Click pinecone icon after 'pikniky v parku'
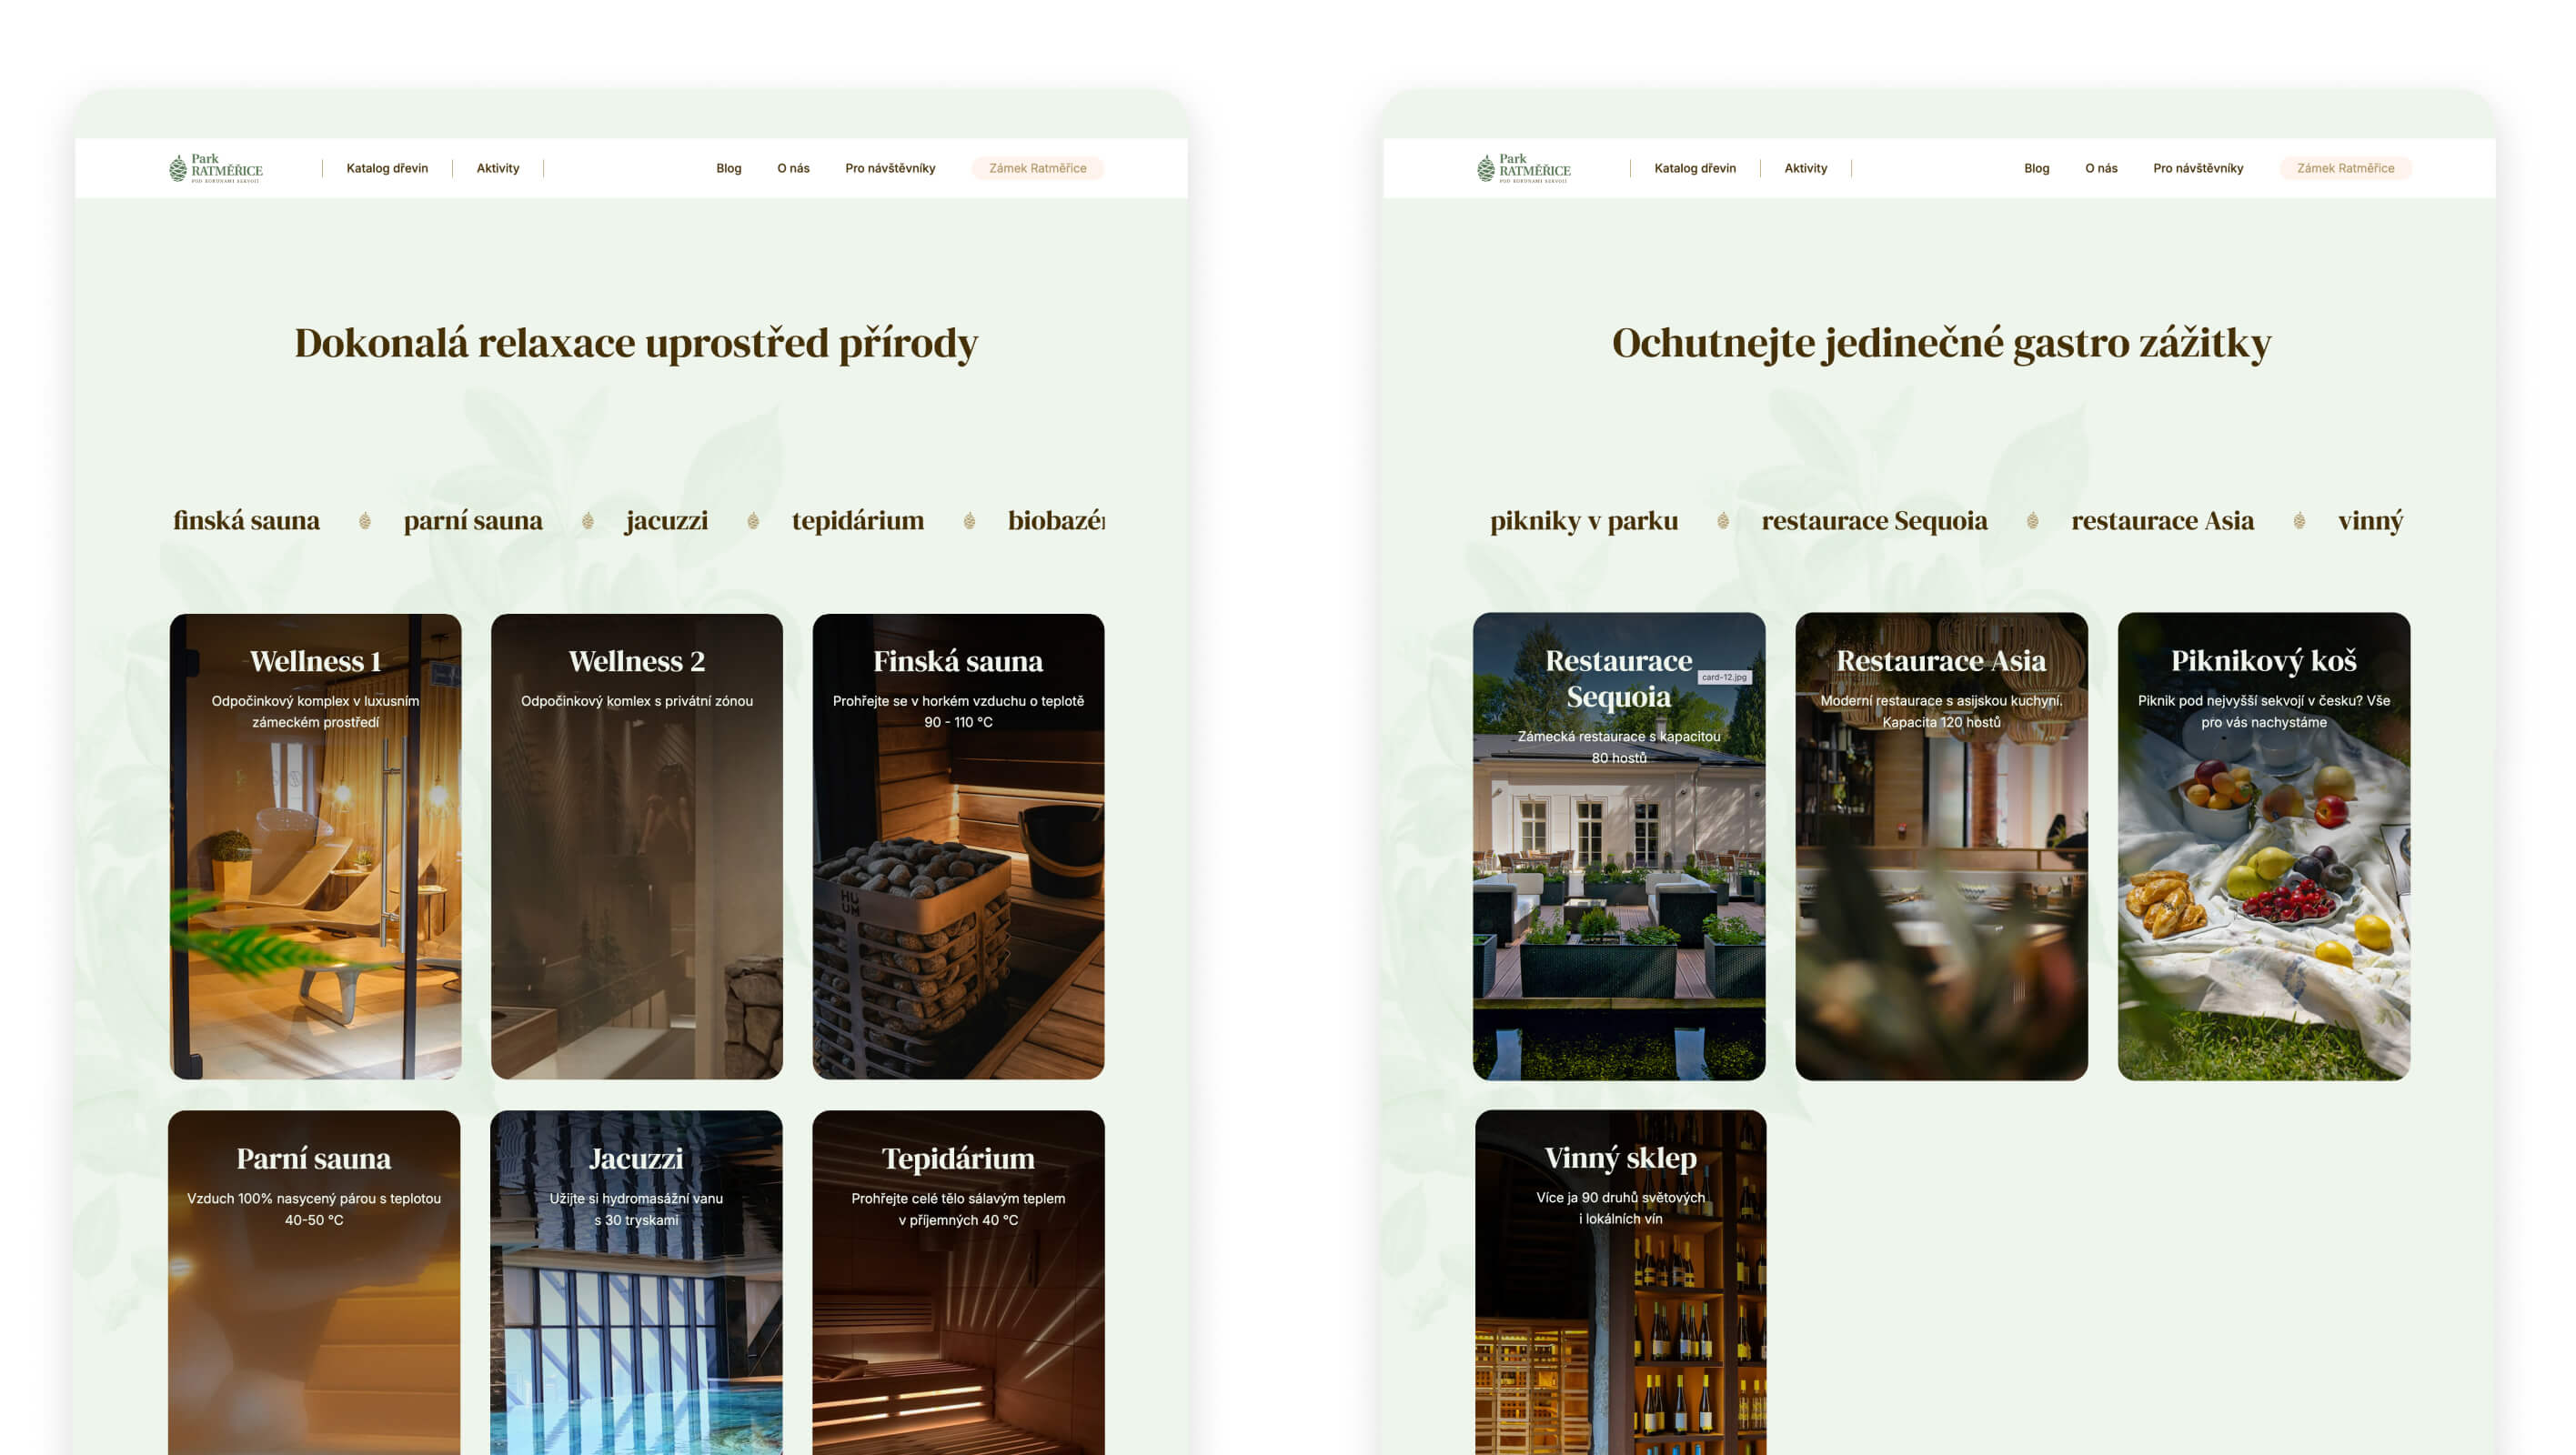The image size is (2576, 1455). pyautogui.click(x=1722, y=521)
